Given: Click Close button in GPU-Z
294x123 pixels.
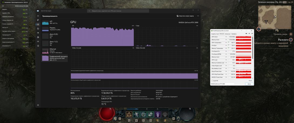Looking at the screenshot, I should (x=249, y=84).
